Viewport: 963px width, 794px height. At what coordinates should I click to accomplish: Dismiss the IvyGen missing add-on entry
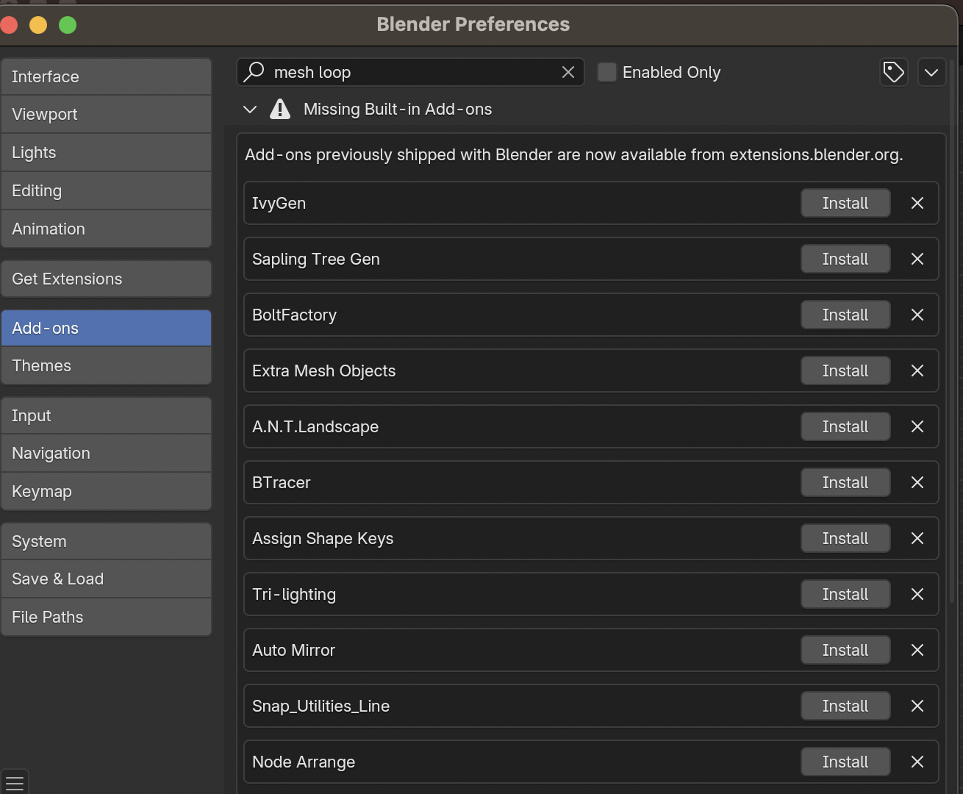(x=917, y=203)
